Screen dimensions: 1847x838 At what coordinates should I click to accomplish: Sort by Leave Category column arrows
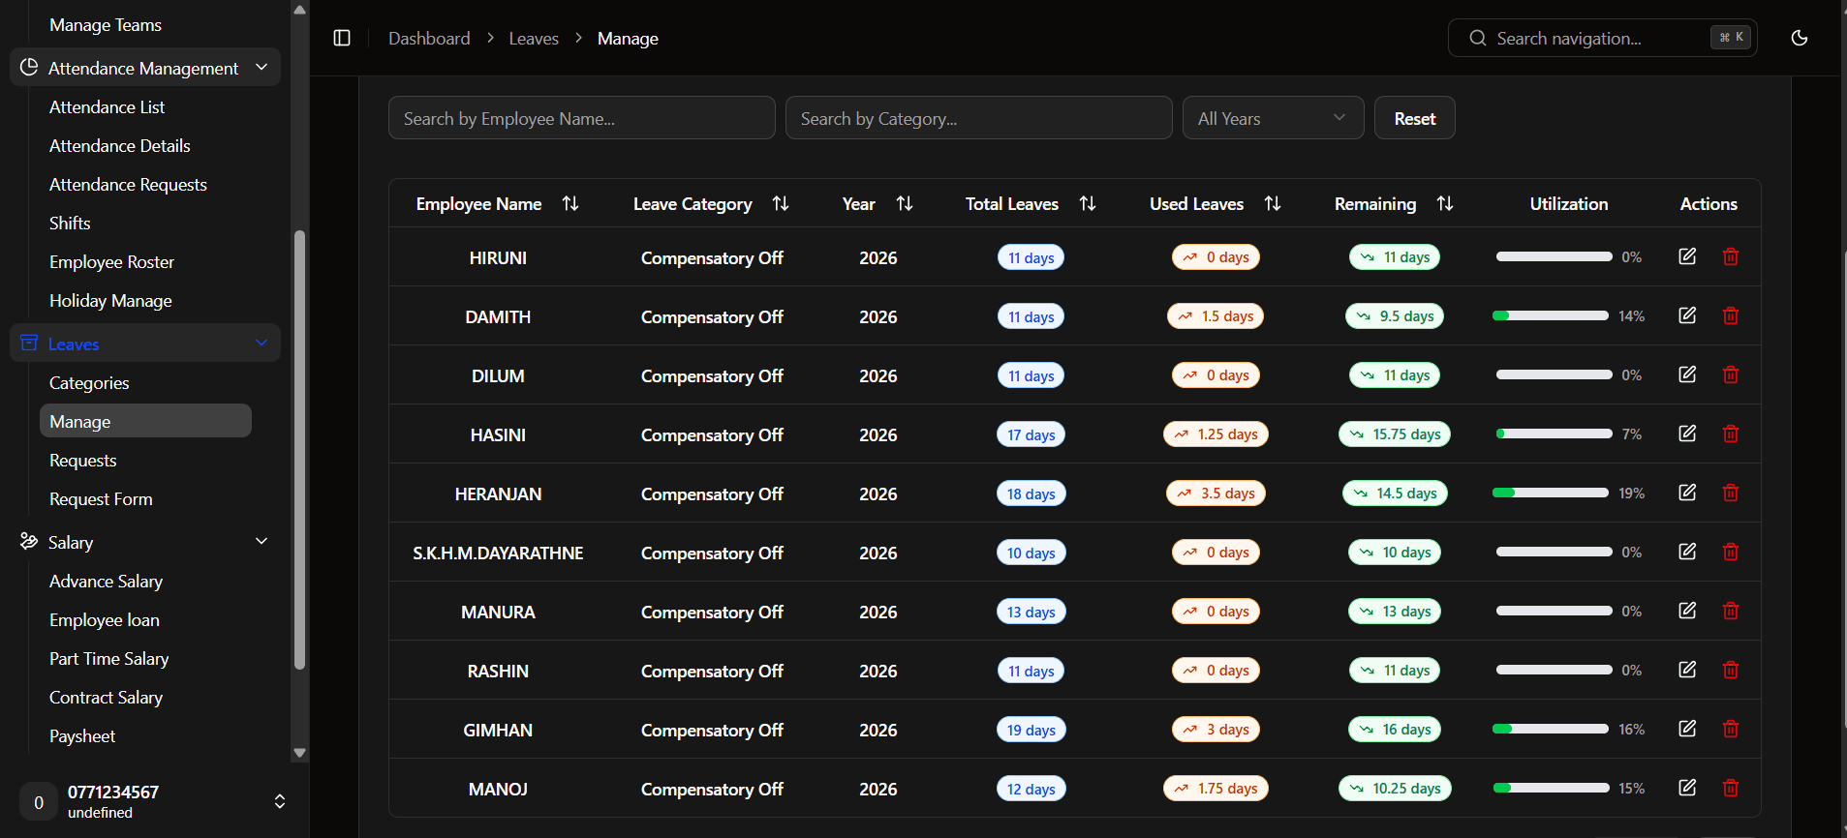(x=781, y=203)
